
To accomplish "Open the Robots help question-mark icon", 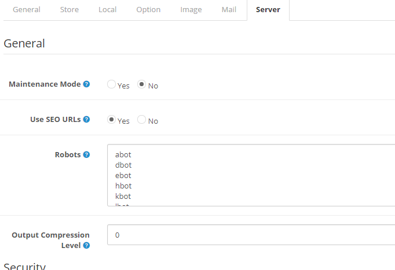I will click(86, 154).
